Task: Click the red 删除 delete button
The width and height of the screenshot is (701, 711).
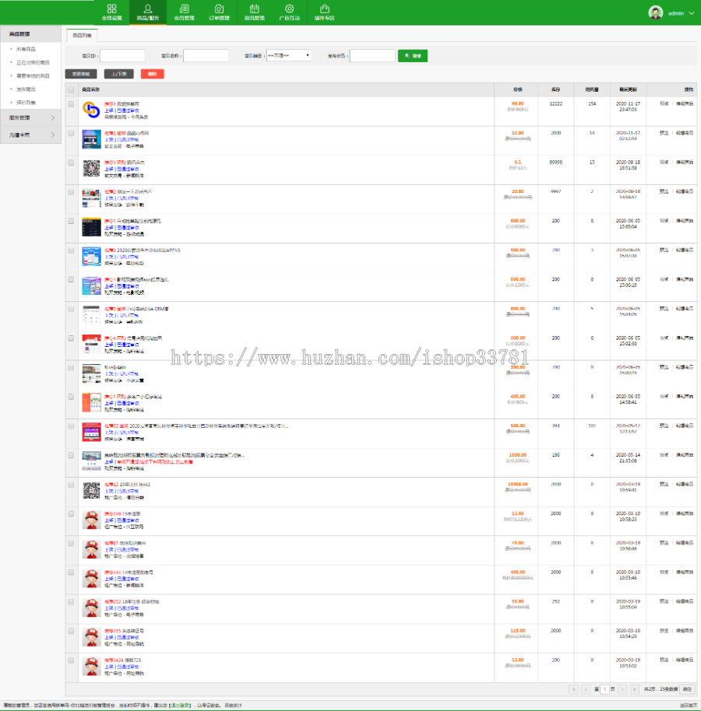Action: click(153, 74)
